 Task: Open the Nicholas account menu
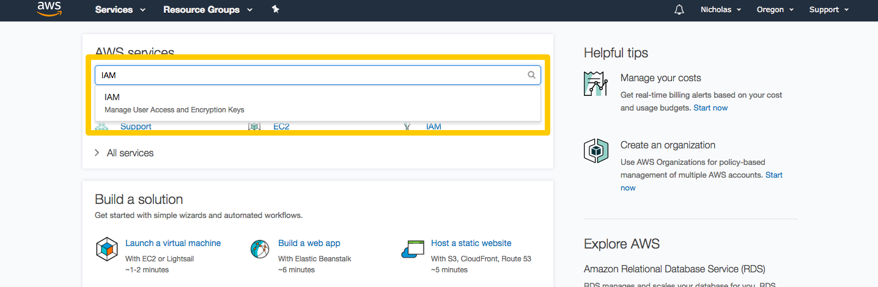coord(721,10)
